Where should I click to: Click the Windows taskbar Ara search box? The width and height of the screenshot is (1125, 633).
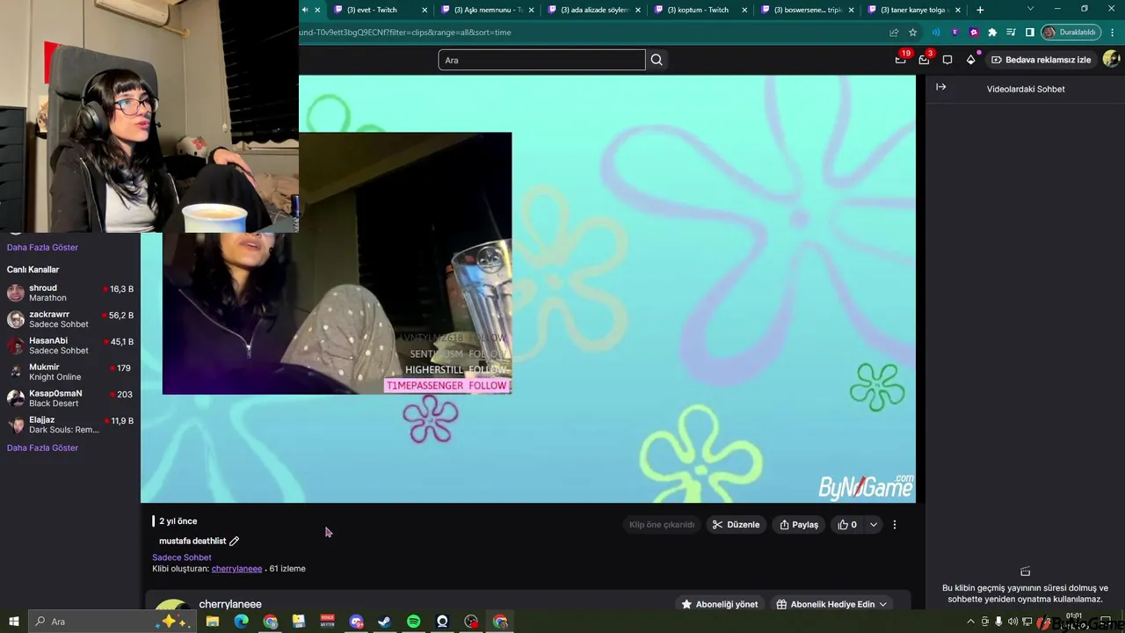pyautogui.click(x=112, y=622)
